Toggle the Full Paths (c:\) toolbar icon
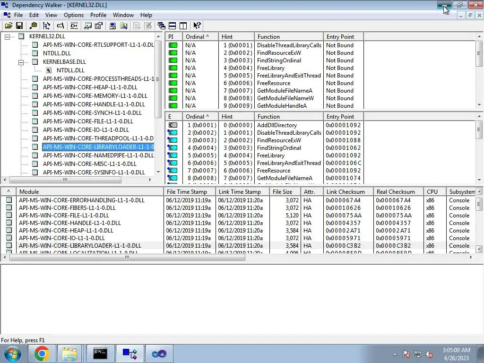484x363 pixels. coord(60,26)
